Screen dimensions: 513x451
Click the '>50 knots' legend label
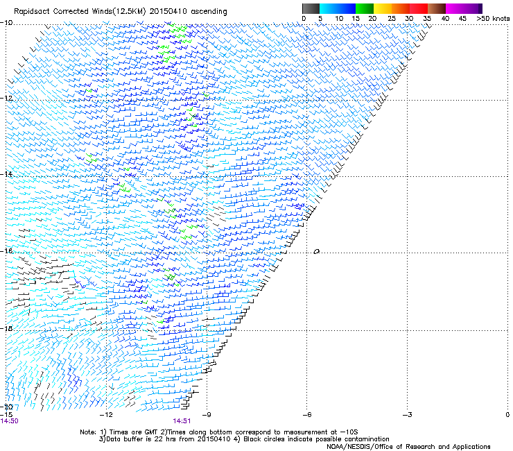point(493,19)
